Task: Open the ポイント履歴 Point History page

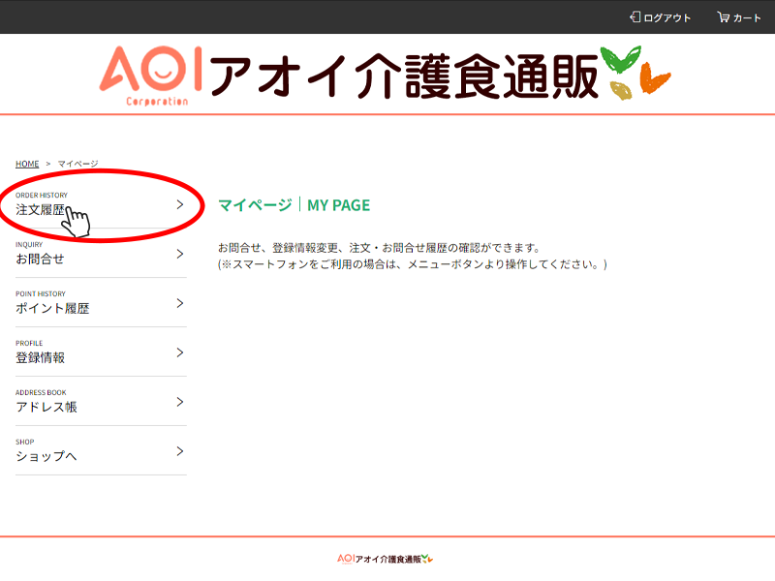Action: click(x=53, y=306)
